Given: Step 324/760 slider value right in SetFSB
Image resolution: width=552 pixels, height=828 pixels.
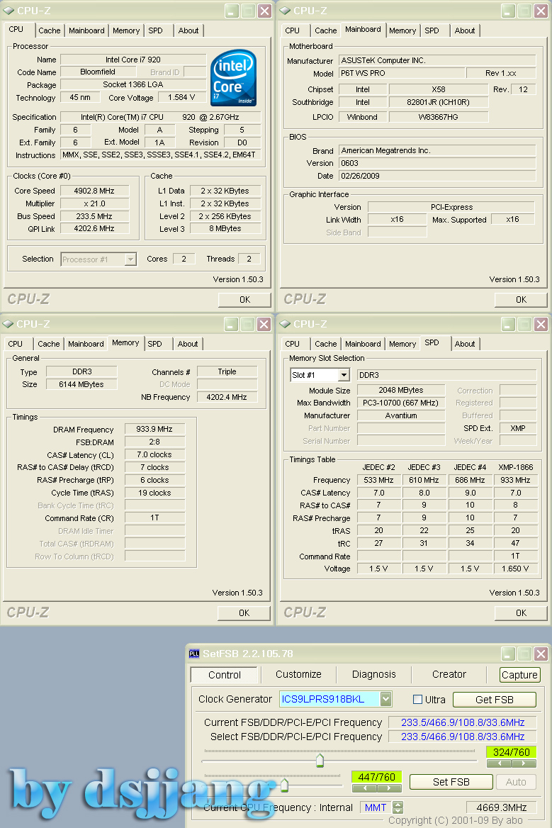Looking at the screenshot, I should tap(524, 763).
